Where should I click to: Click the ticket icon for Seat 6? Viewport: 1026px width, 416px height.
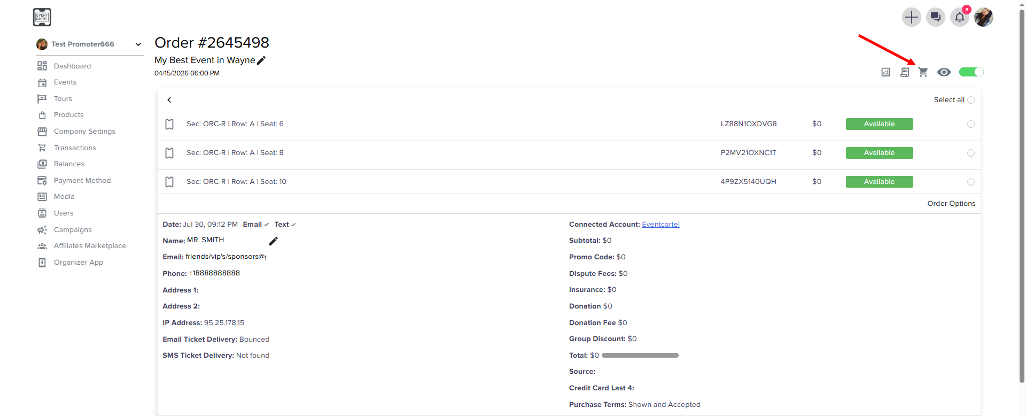pyautogui.click(x=169, y=124)
